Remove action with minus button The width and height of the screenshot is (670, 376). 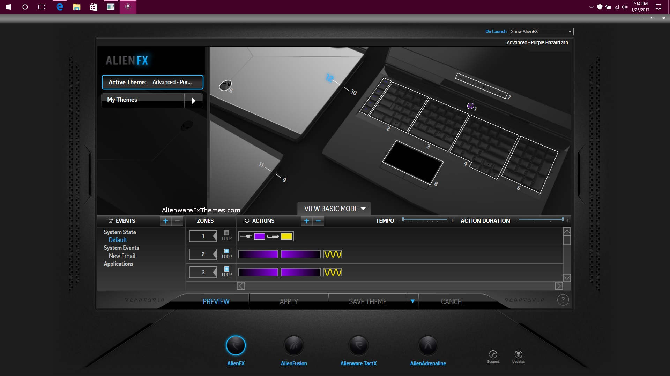tap(318, 221)
